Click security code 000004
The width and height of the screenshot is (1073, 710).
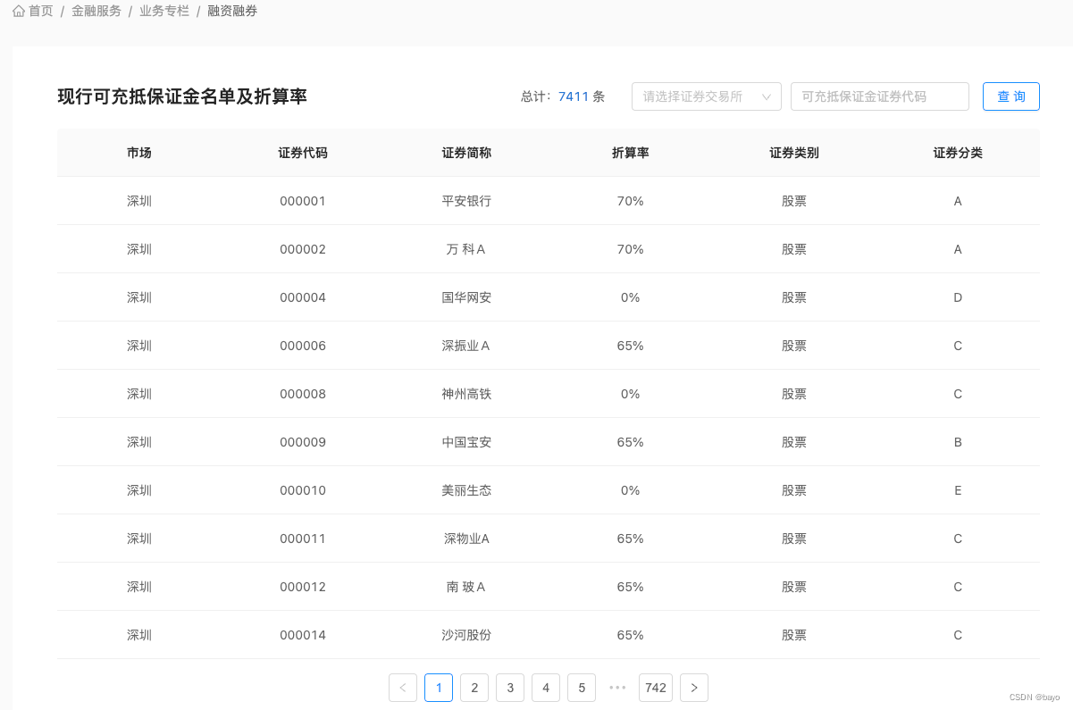click(303, 297)
